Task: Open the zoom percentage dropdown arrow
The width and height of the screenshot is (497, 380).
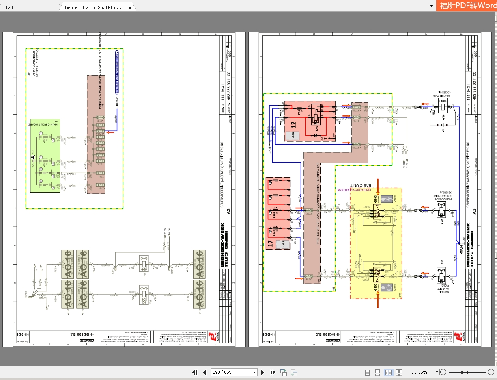Action: (x=437, y=372)
